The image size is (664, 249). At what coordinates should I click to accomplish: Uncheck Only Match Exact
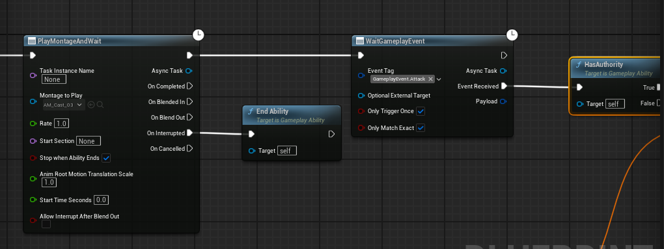(421, 127)
